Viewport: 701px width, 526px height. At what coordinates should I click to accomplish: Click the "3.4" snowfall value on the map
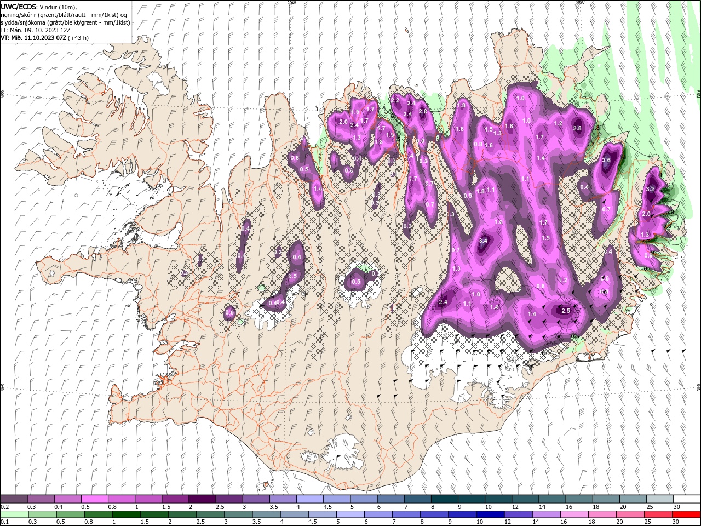click(x=483, y=241)
